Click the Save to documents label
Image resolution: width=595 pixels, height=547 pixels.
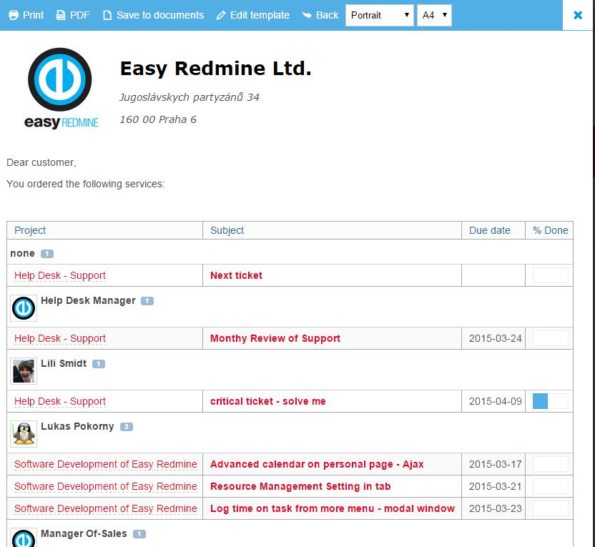tap(160, 15)
